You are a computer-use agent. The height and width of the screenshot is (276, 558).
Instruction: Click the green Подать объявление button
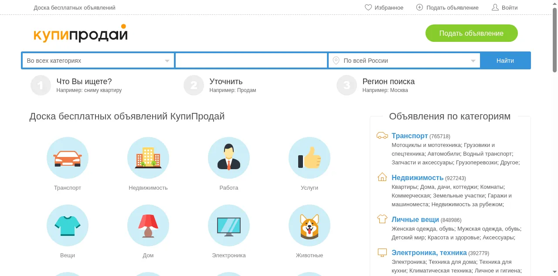[x=471, y=33]
